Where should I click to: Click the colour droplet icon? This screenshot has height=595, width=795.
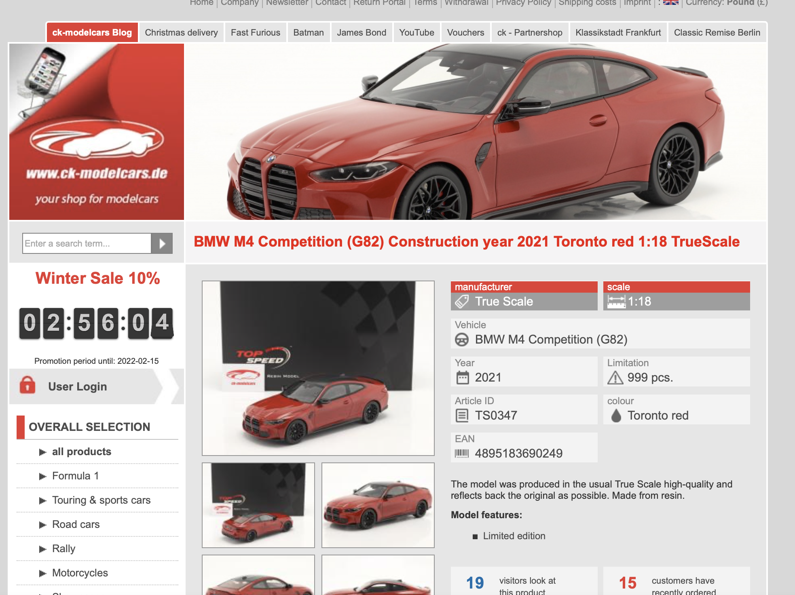[x=616, y=416]
